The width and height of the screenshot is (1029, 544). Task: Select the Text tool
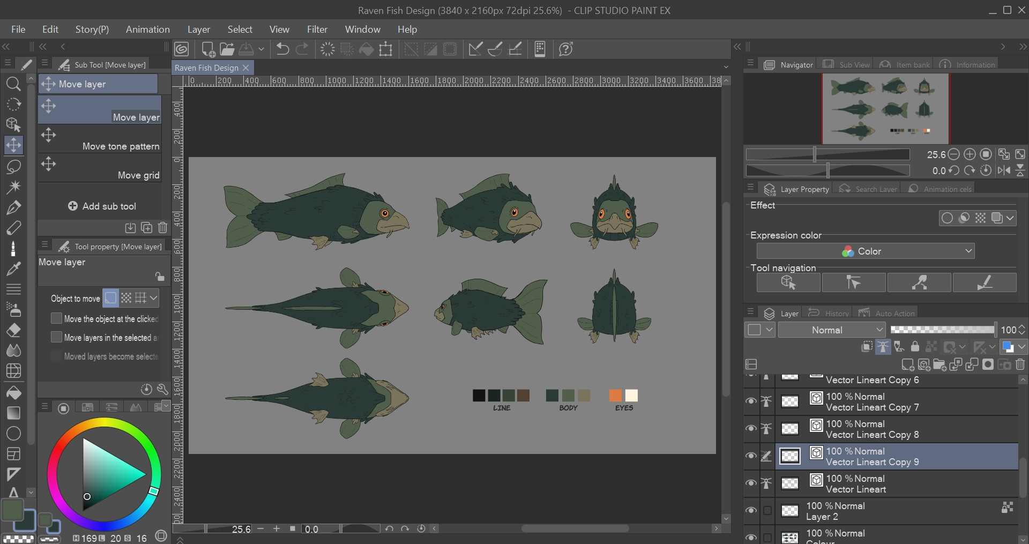pyautogui.click(x=13, y=492)
